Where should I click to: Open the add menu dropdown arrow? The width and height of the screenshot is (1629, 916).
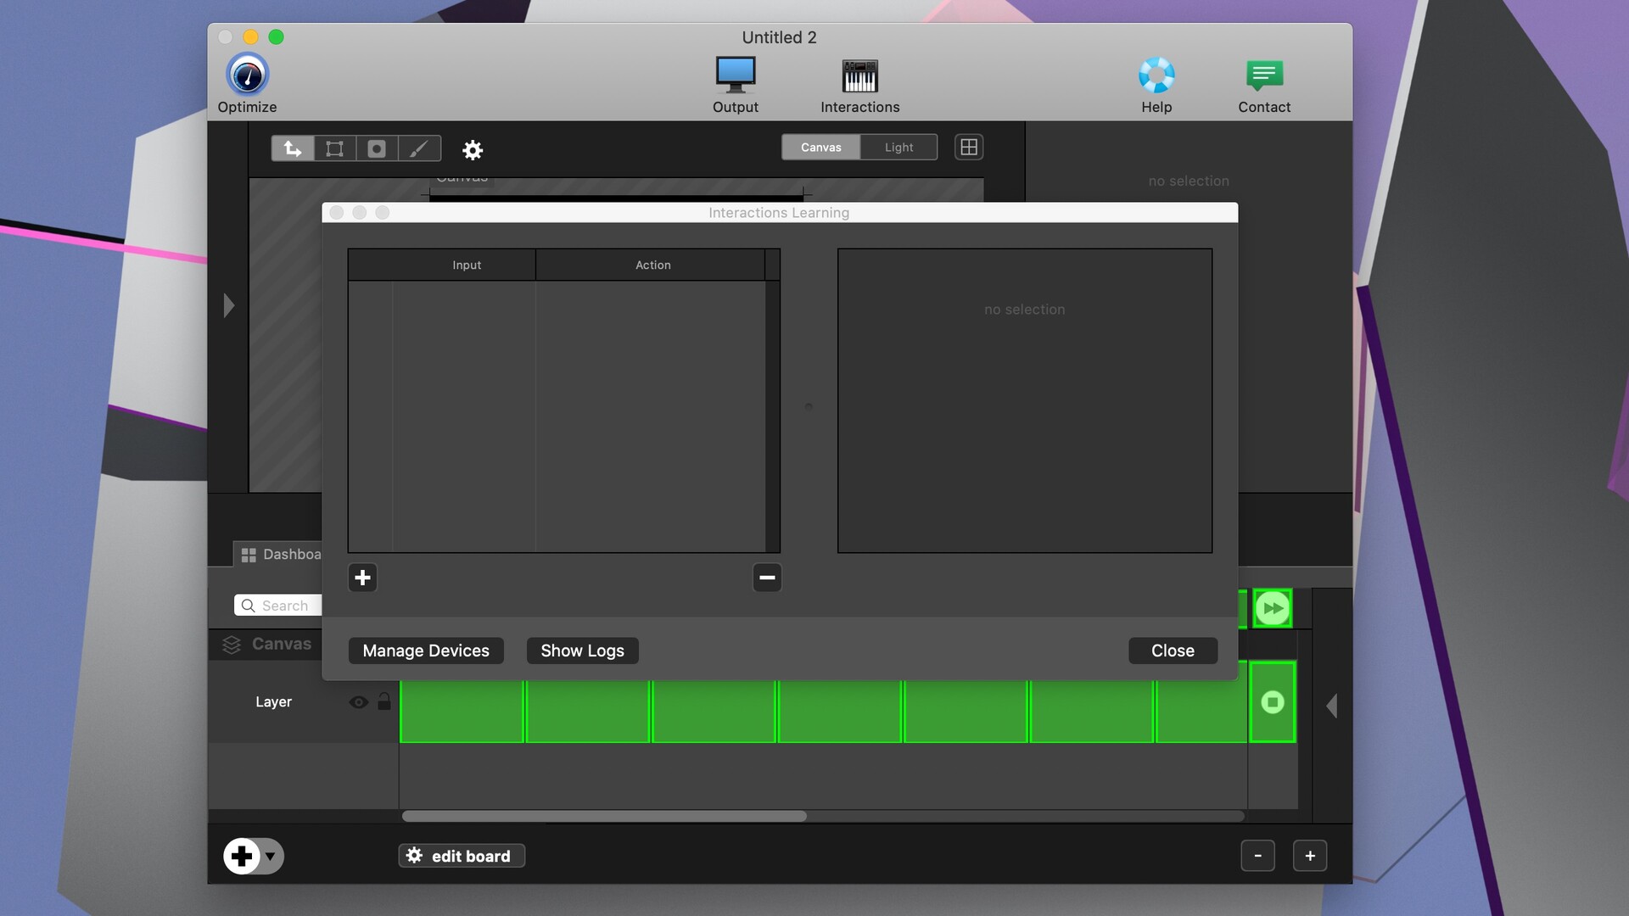coord(270,856)
